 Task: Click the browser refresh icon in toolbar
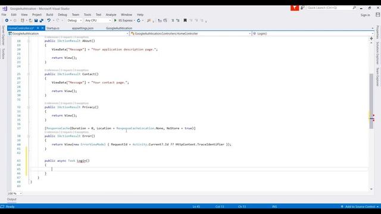tap(139, 21)
